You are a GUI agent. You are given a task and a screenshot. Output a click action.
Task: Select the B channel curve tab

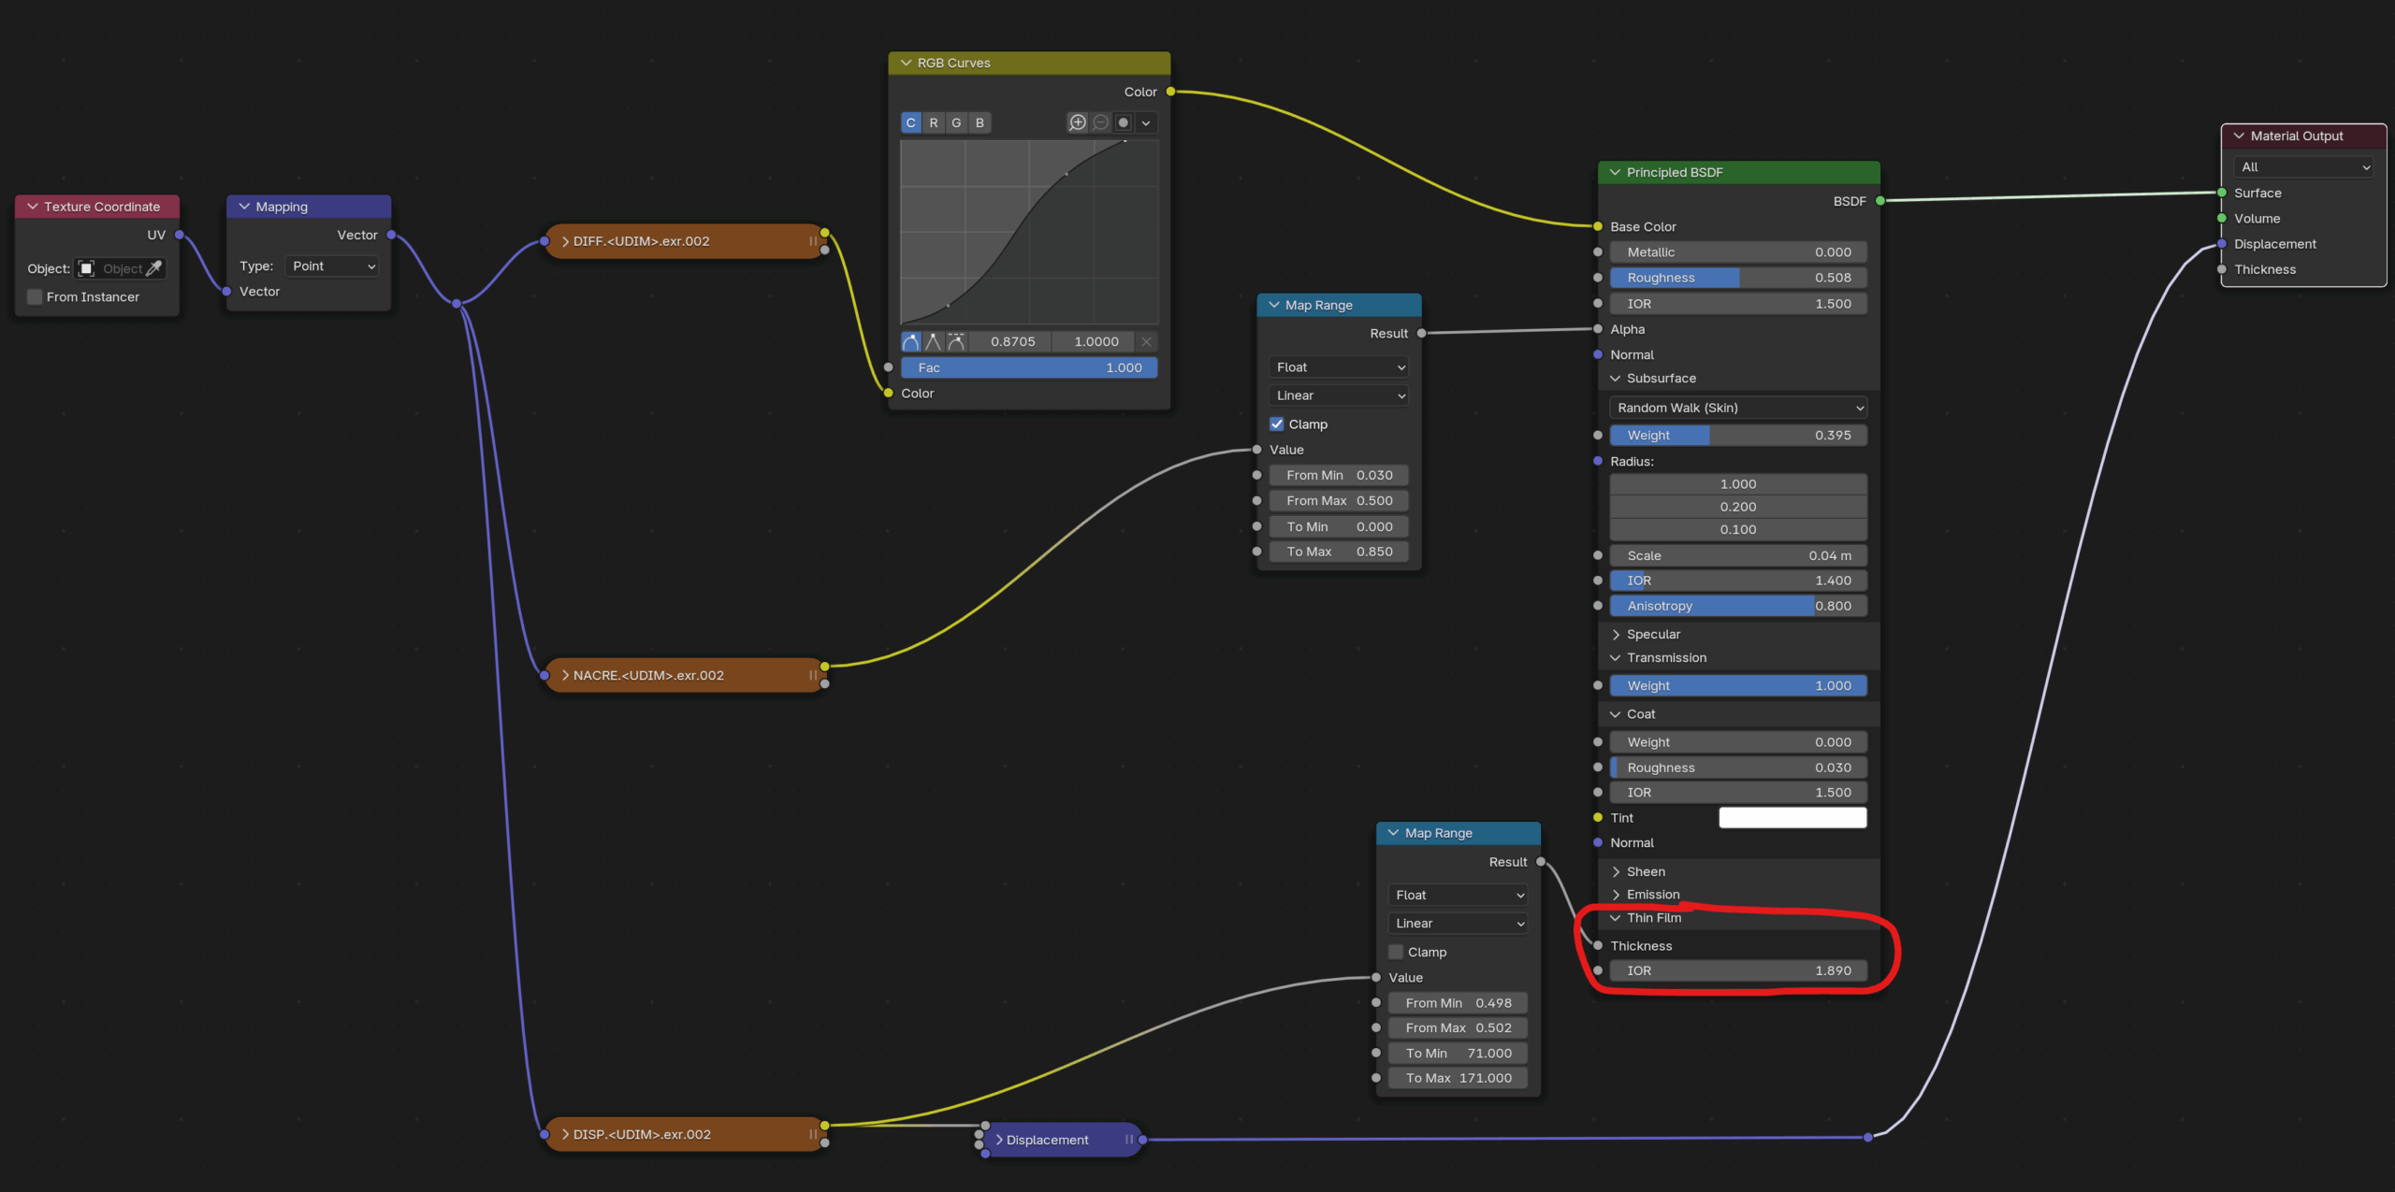980,122
